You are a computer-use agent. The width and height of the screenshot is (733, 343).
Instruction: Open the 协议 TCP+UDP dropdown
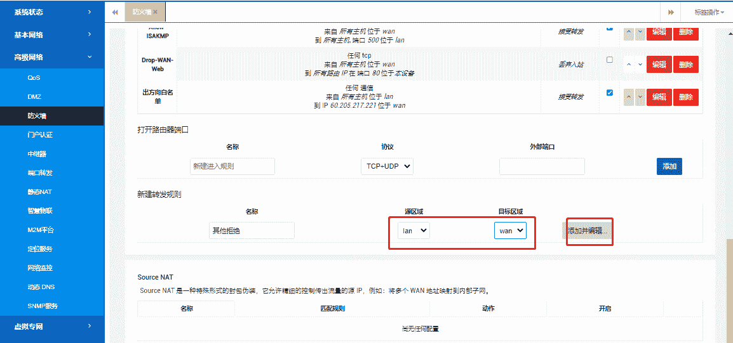[387, 166]
